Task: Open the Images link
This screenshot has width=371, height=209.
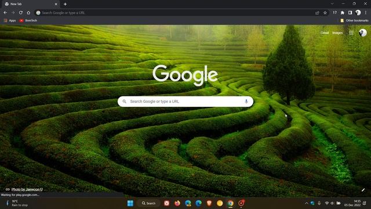Action: (x=337, y=33)
